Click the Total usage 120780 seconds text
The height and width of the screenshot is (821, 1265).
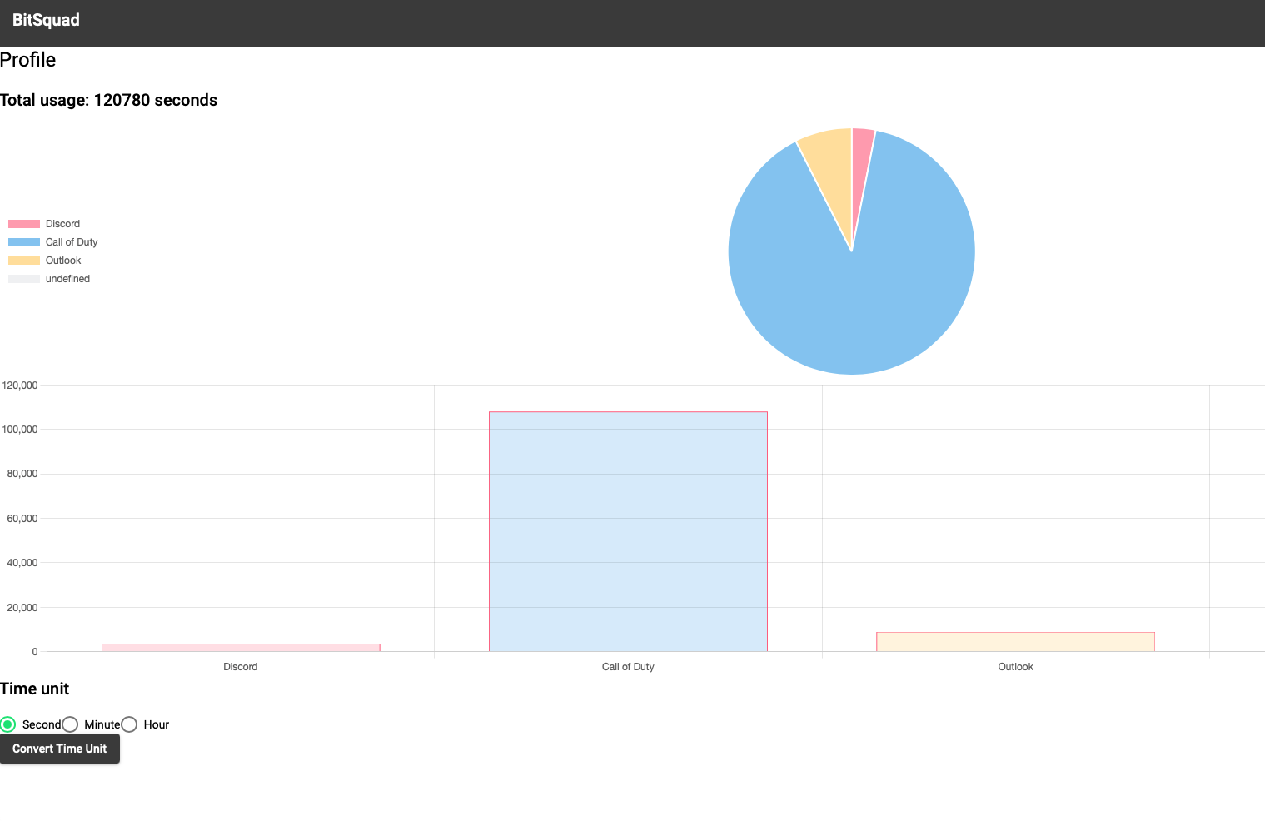pos(108,100)
